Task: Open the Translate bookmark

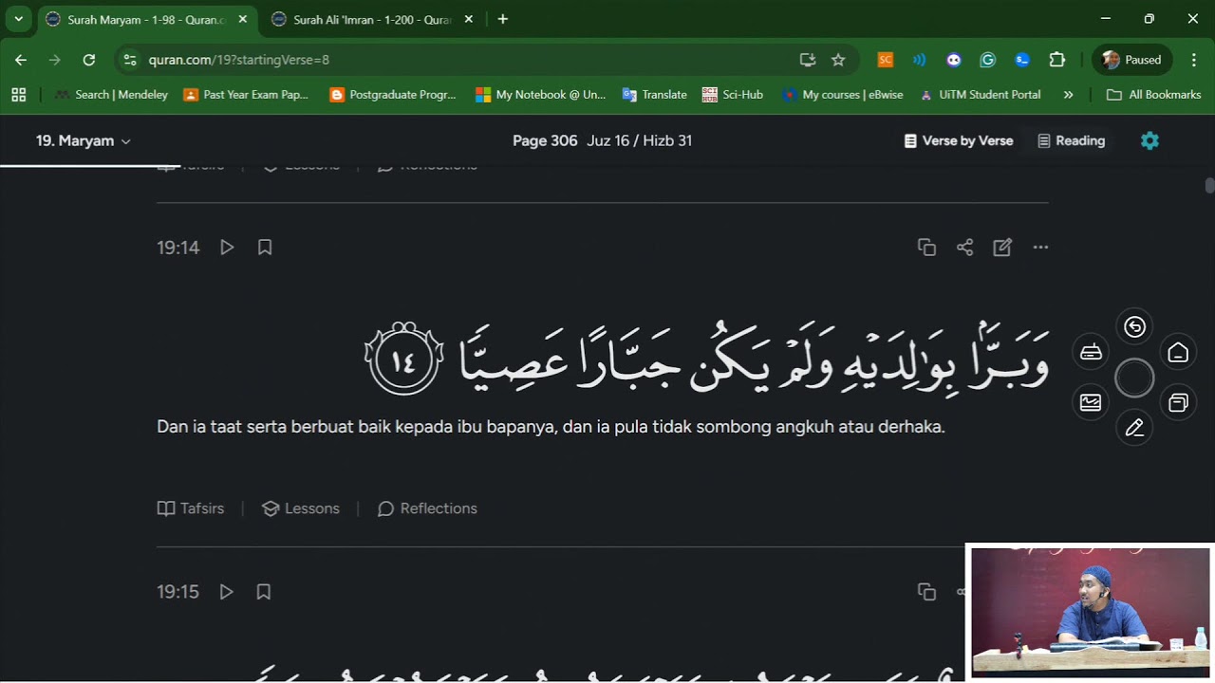Action: (x=655, y=95)
